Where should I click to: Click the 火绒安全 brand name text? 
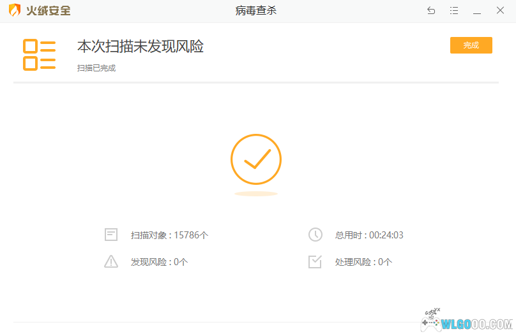coord(49,11)
